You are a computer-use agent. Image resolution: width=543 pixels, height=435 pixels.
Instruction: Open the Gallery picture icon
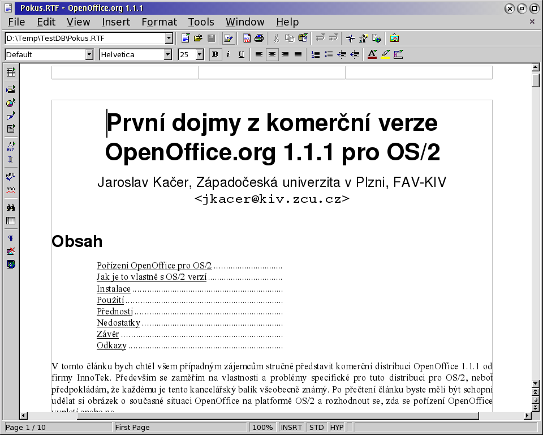394,38
